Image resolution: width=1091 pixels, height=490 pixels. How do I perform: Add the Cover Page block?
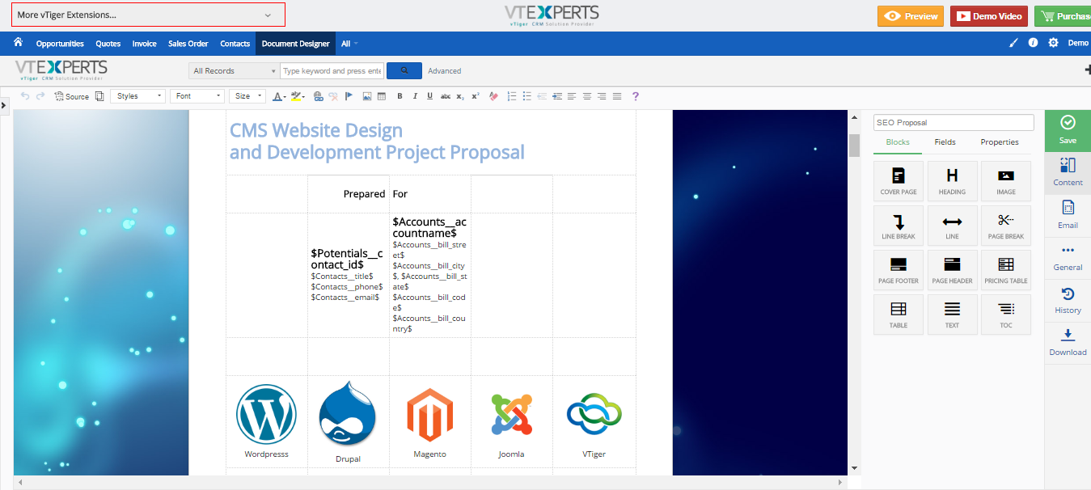click(899, 181)
